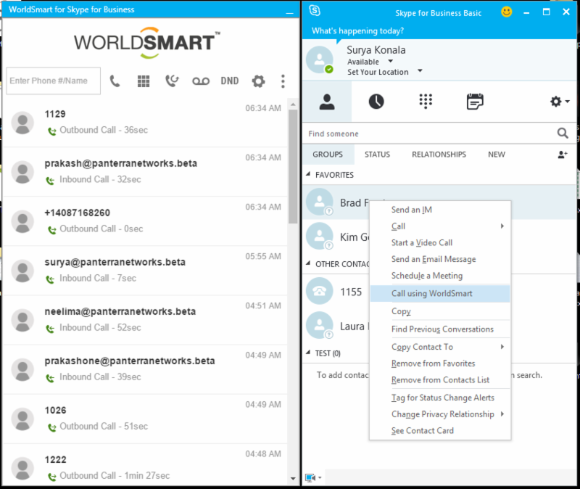Open WorldSmart settings gear
Viewport: 580px width, 489px height.
[x=259, y=81]
